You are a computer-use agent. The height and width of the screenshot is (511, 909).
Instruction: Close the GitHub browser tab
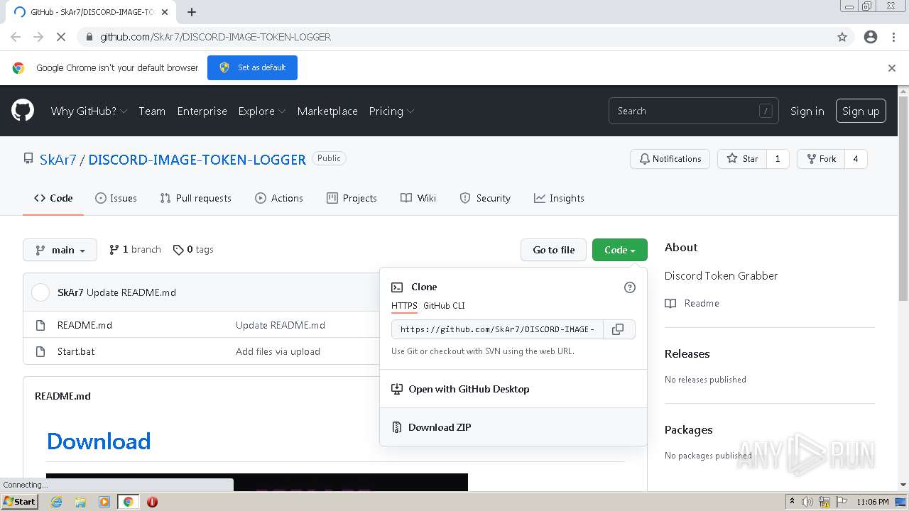(165, 12)
